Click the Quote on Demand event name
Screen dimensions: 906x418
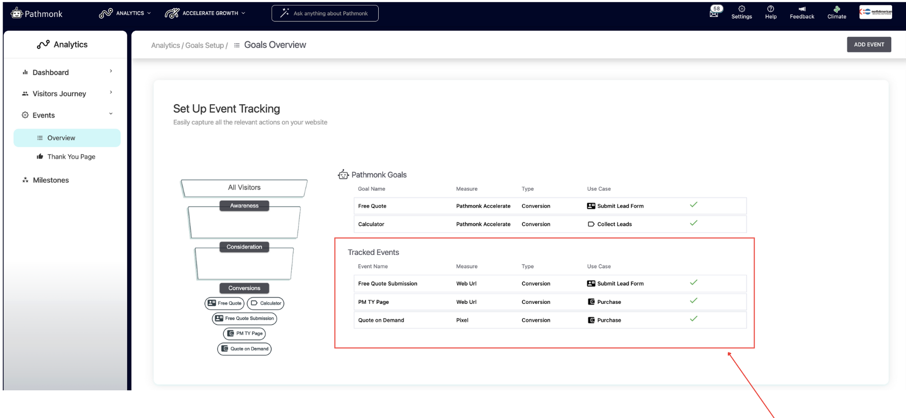point(381,320)
